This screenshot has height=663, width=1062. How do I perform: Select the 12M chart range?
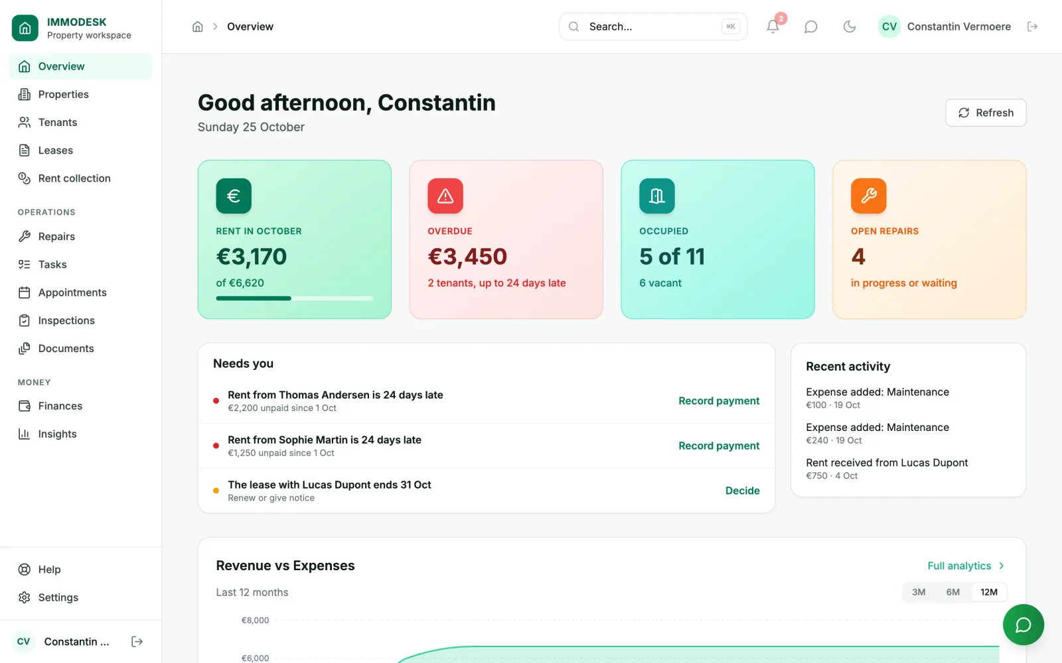989,592
